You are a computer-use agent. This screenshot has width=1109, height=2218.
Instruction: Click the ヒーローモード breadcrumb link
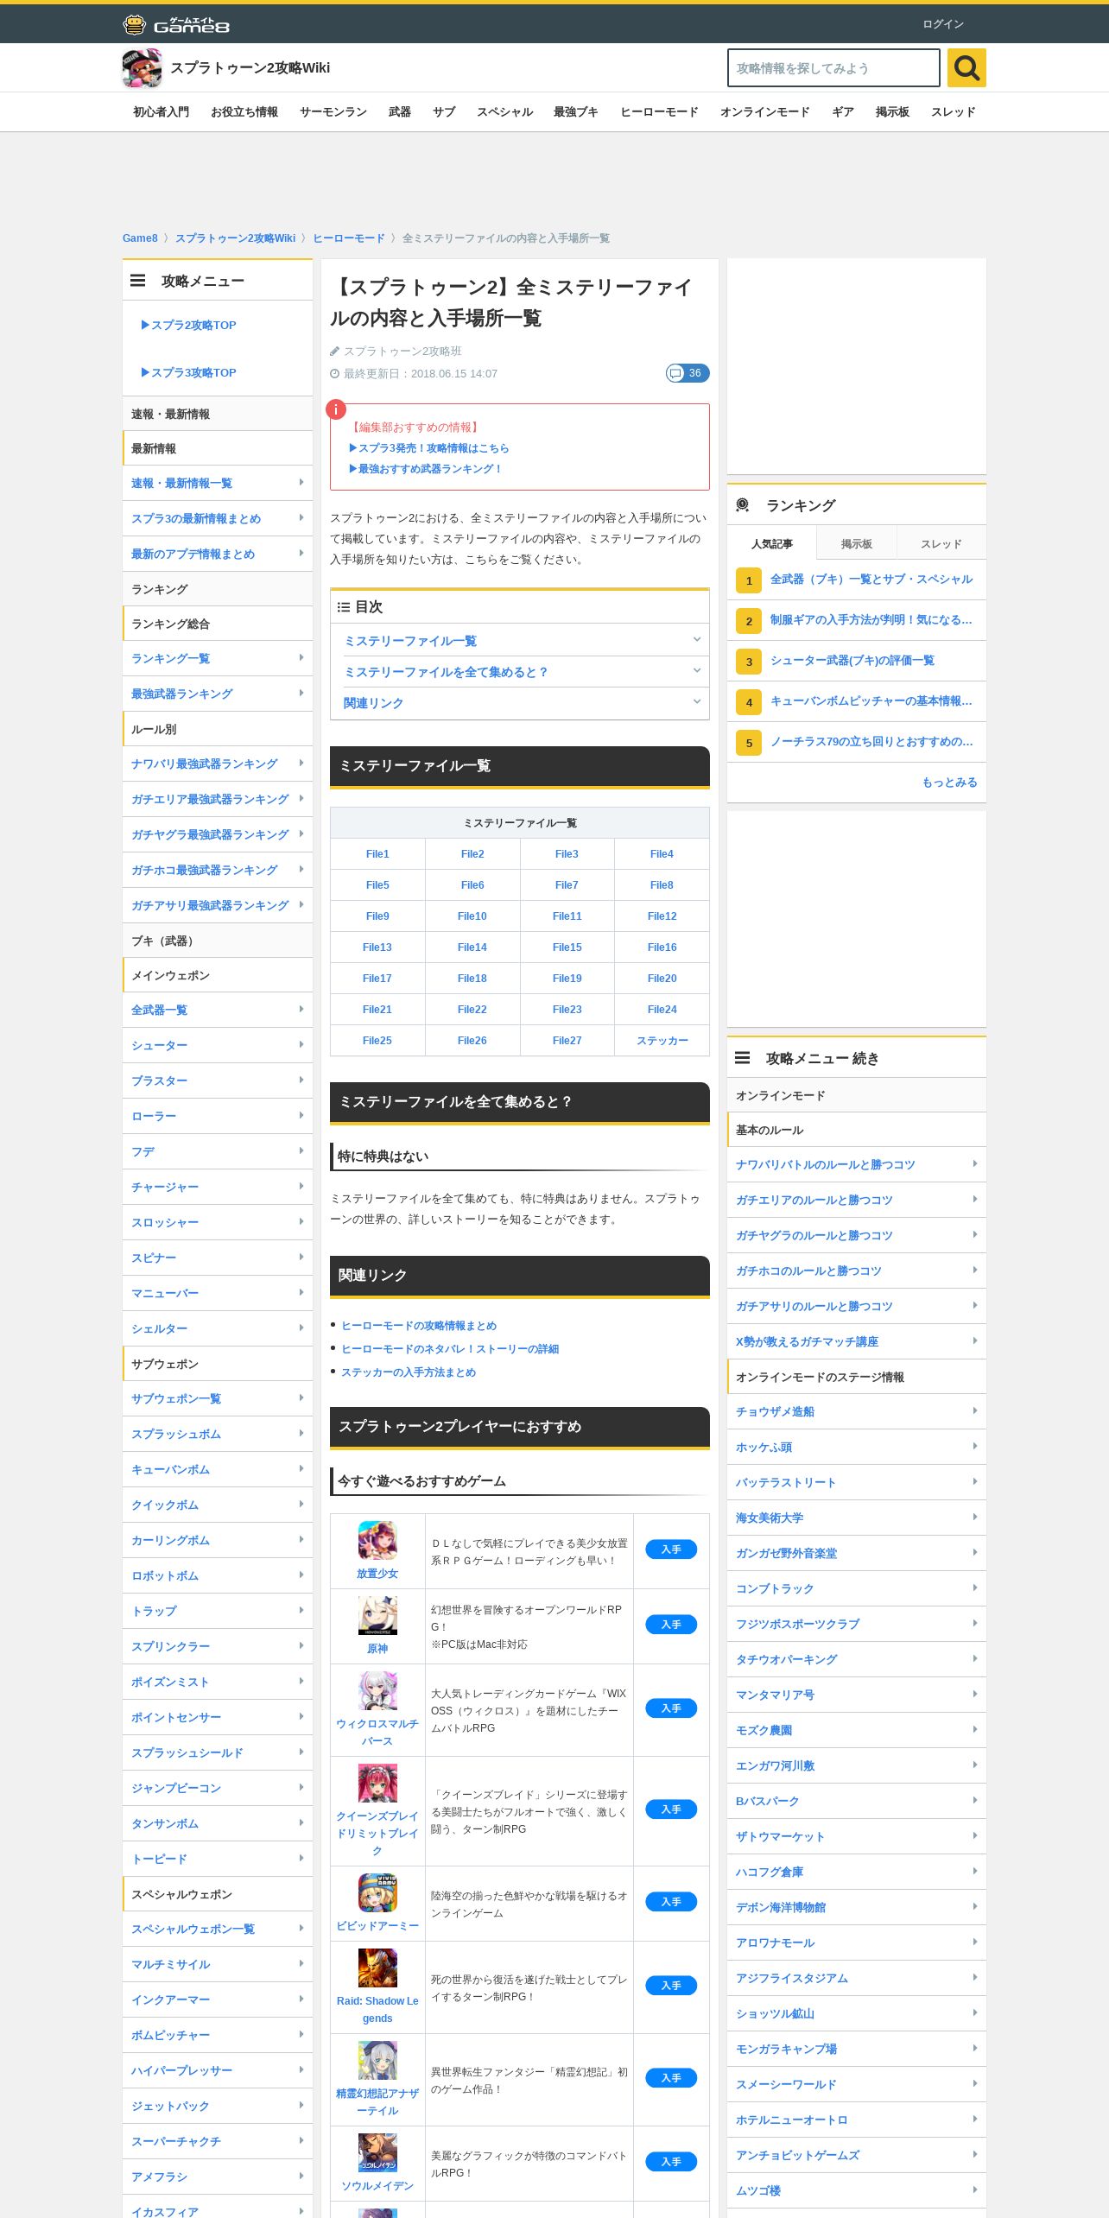tap(349, 238)
